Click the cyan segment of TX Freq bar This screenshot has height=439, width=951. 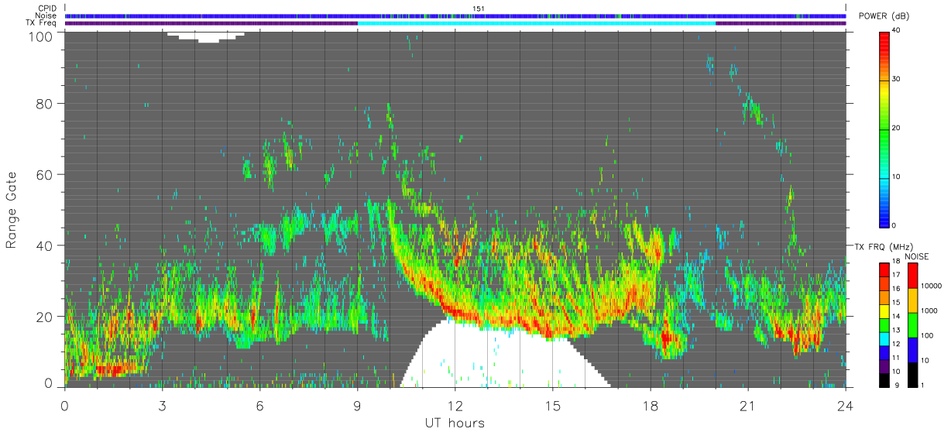[536, 22]
